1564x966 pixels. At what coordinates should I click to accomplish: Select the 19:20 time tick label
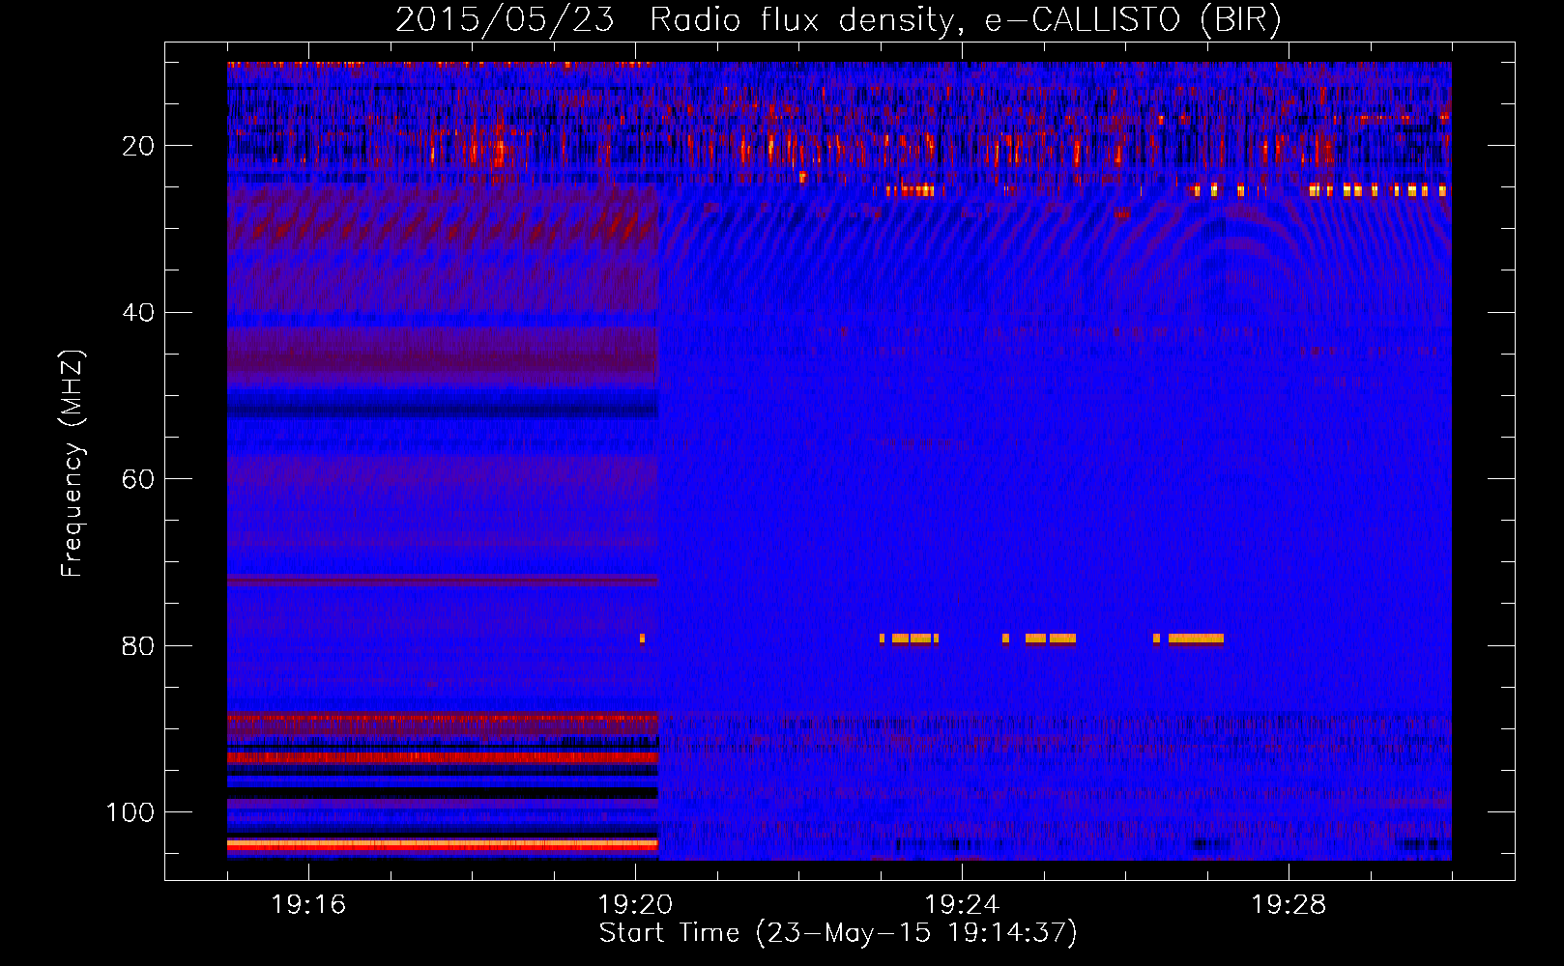pos(635,904)
